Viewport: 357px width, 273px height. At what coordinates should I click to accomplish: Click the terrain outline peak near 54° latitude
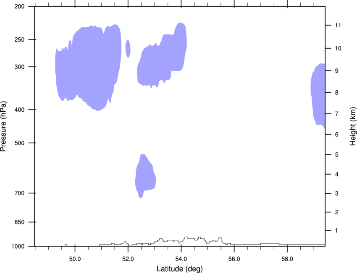click(186, 237)
